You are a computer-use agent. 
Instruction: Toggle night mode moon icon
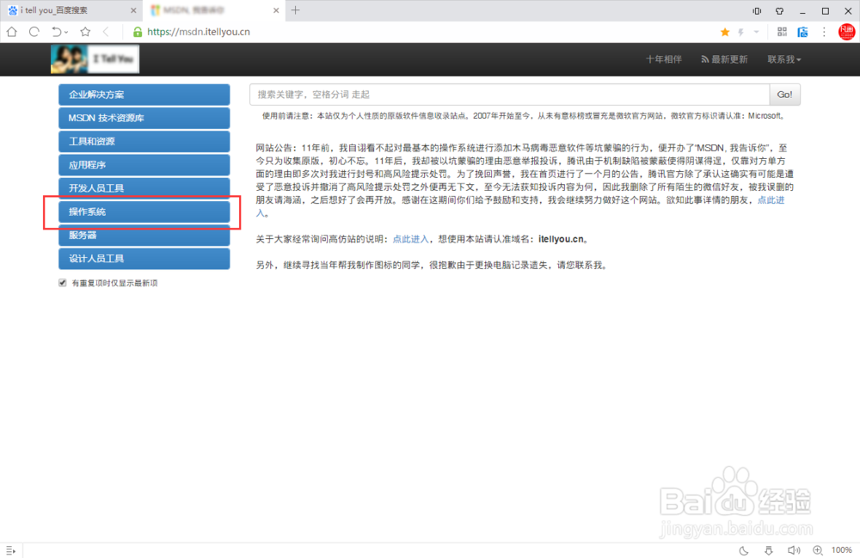point(744,550)
